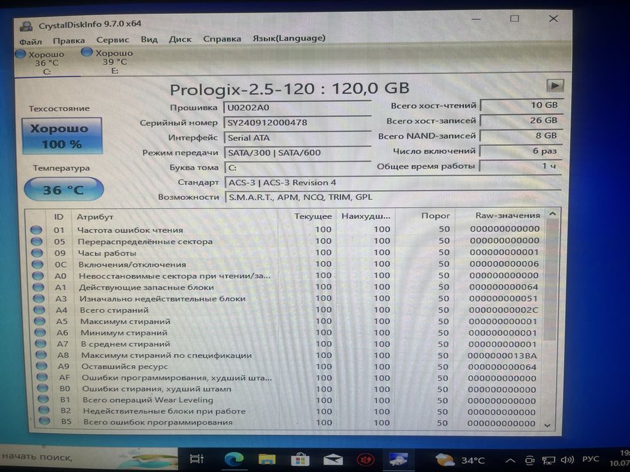Open the Язык(Language) menu
The width and height of the screenshot is (630, 472).
[x=289, y=38]
